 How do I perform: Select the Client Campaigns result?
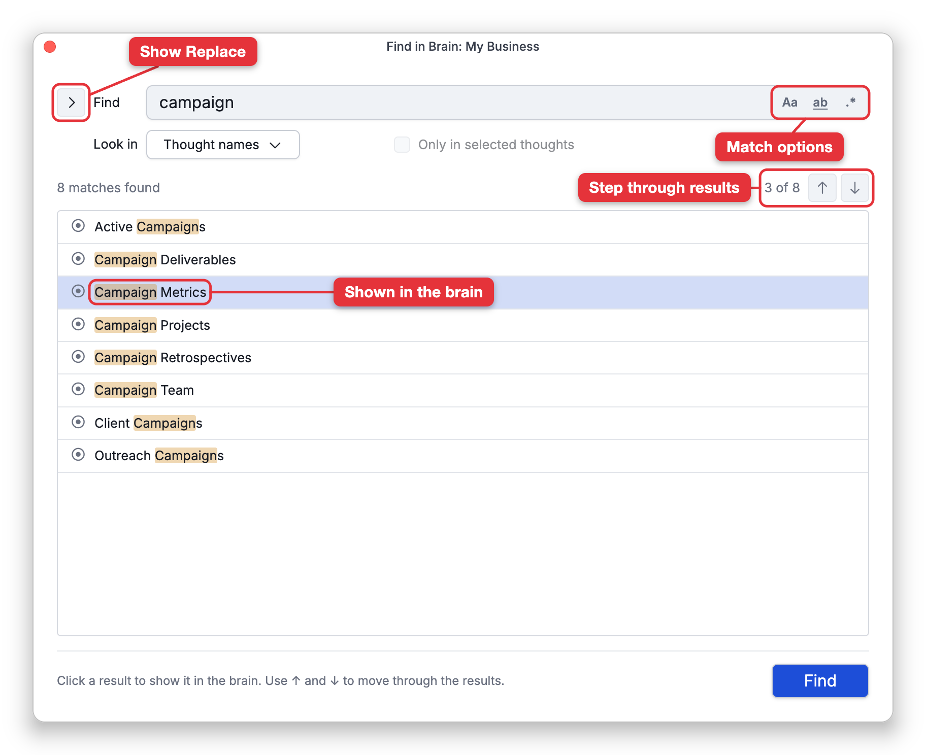click(x=463, y=423)
